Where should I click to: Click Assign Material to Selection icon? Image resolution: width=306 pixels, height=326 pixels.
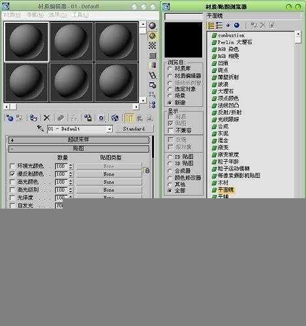click(x=33, y=118)
